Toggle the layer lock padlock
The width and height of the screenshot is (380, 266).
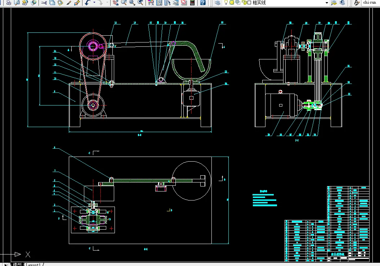244,3
